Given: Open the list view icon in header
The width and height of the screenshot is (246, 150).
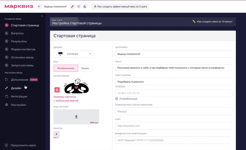Looking at the screenshot, I should pos(79,6).
